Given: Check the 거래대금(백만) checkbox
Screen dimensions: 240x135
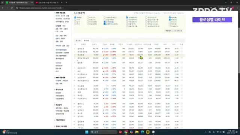Looking at the screenshot, I should (105, 18).
